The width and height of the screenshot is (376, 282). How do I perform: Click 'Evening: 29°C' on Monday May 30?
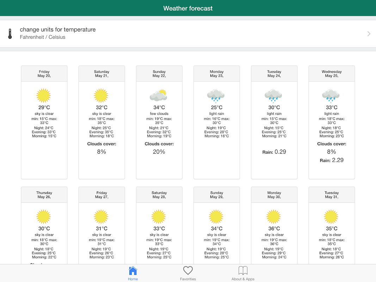(x=273, y=253)
